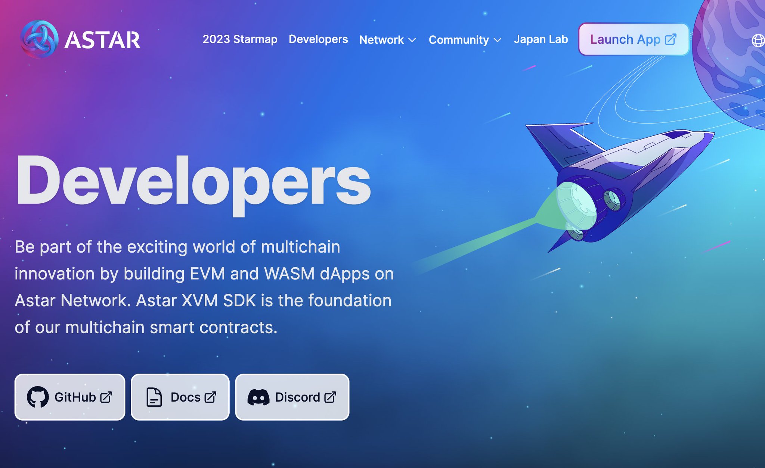The width and height of the screenshot is (765, 468).
Task: Click the Discord logo icon
Action: 258,397
